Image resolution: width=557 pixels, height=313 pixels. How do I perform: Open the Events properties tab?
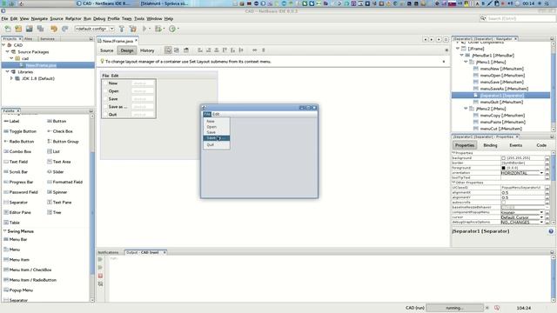point(516,145)
